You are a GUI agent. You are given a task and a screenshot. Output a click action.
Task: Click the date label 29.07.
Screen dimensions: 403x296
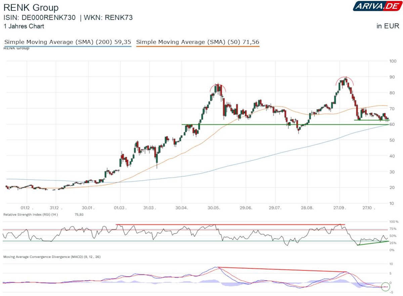click(x=275, y=208)
